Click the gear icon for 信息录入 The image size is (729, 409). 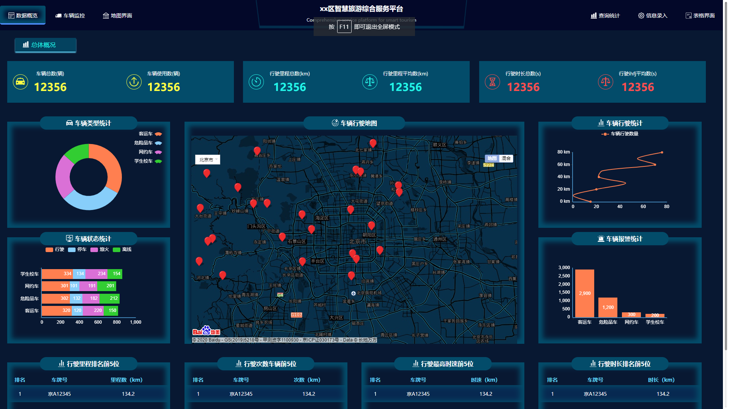[641, 16]
